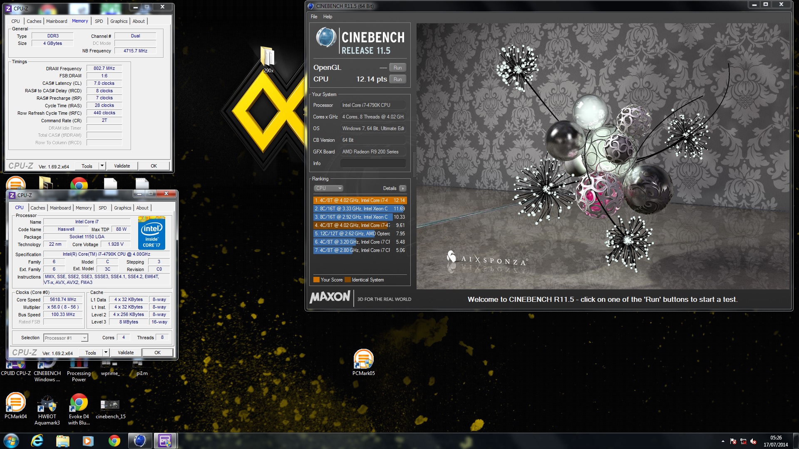
Task: Open About tab in CPU window
Action: point(142,208)
